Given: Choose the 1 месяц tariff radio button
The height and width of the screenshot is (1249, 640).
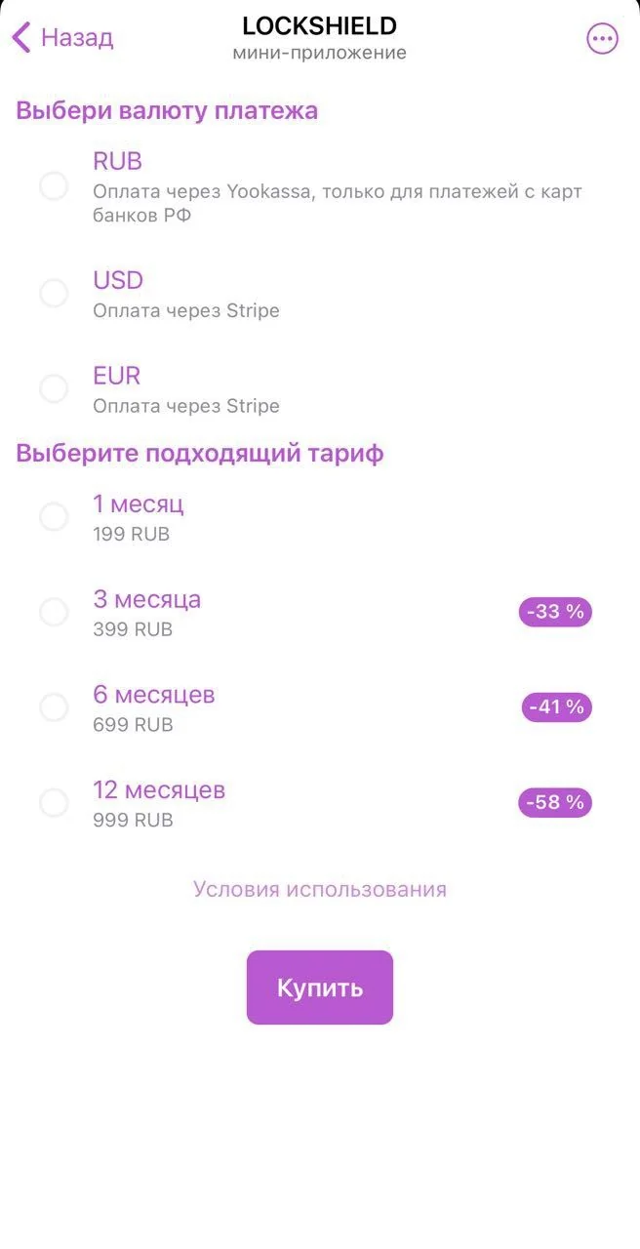Looking at the screenshot, I should [x=54, y=517].
